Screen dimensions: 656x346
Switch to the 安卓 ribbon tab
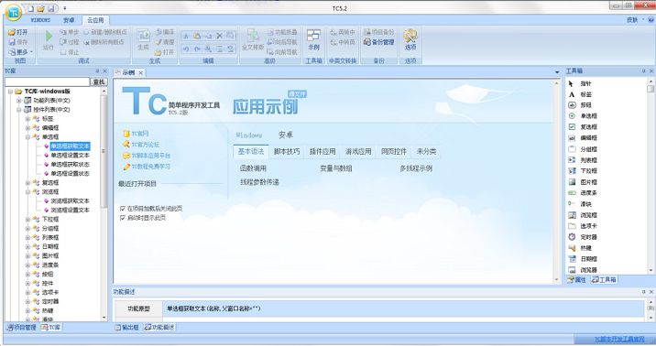pyautogui.click(x=69, y=20)
